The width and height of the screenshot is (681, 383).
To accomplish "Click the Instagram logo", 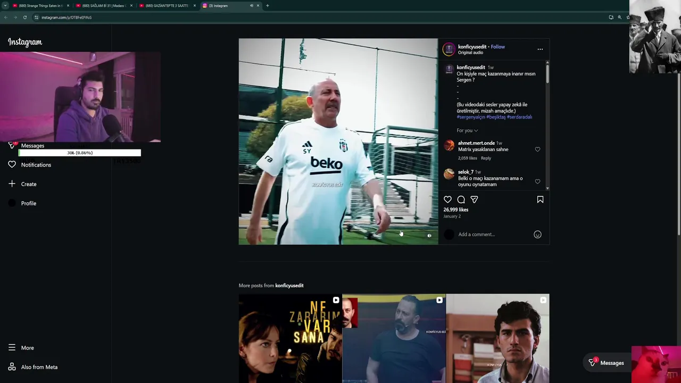I will tap(25, 42).
